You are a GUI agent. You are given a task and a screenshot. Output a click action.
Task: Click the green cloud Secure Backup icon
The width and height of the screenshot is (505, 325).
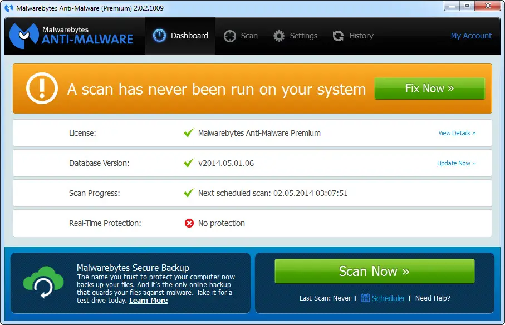point(43,282)
